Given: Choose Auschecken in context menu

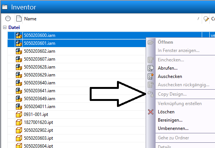Looking at the screenshot, I should (x=170, y=76).
